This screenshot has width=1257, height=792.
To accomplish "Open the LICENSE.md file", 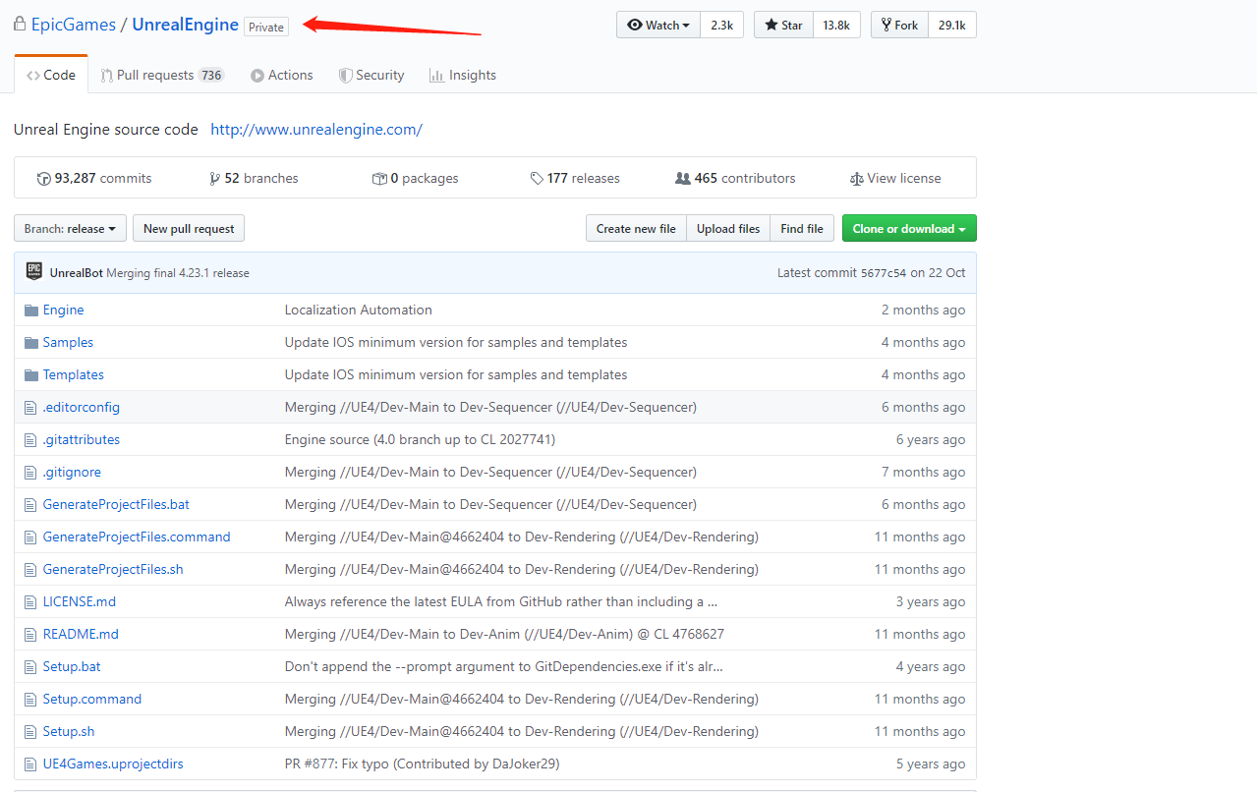I will click(80, 601).
